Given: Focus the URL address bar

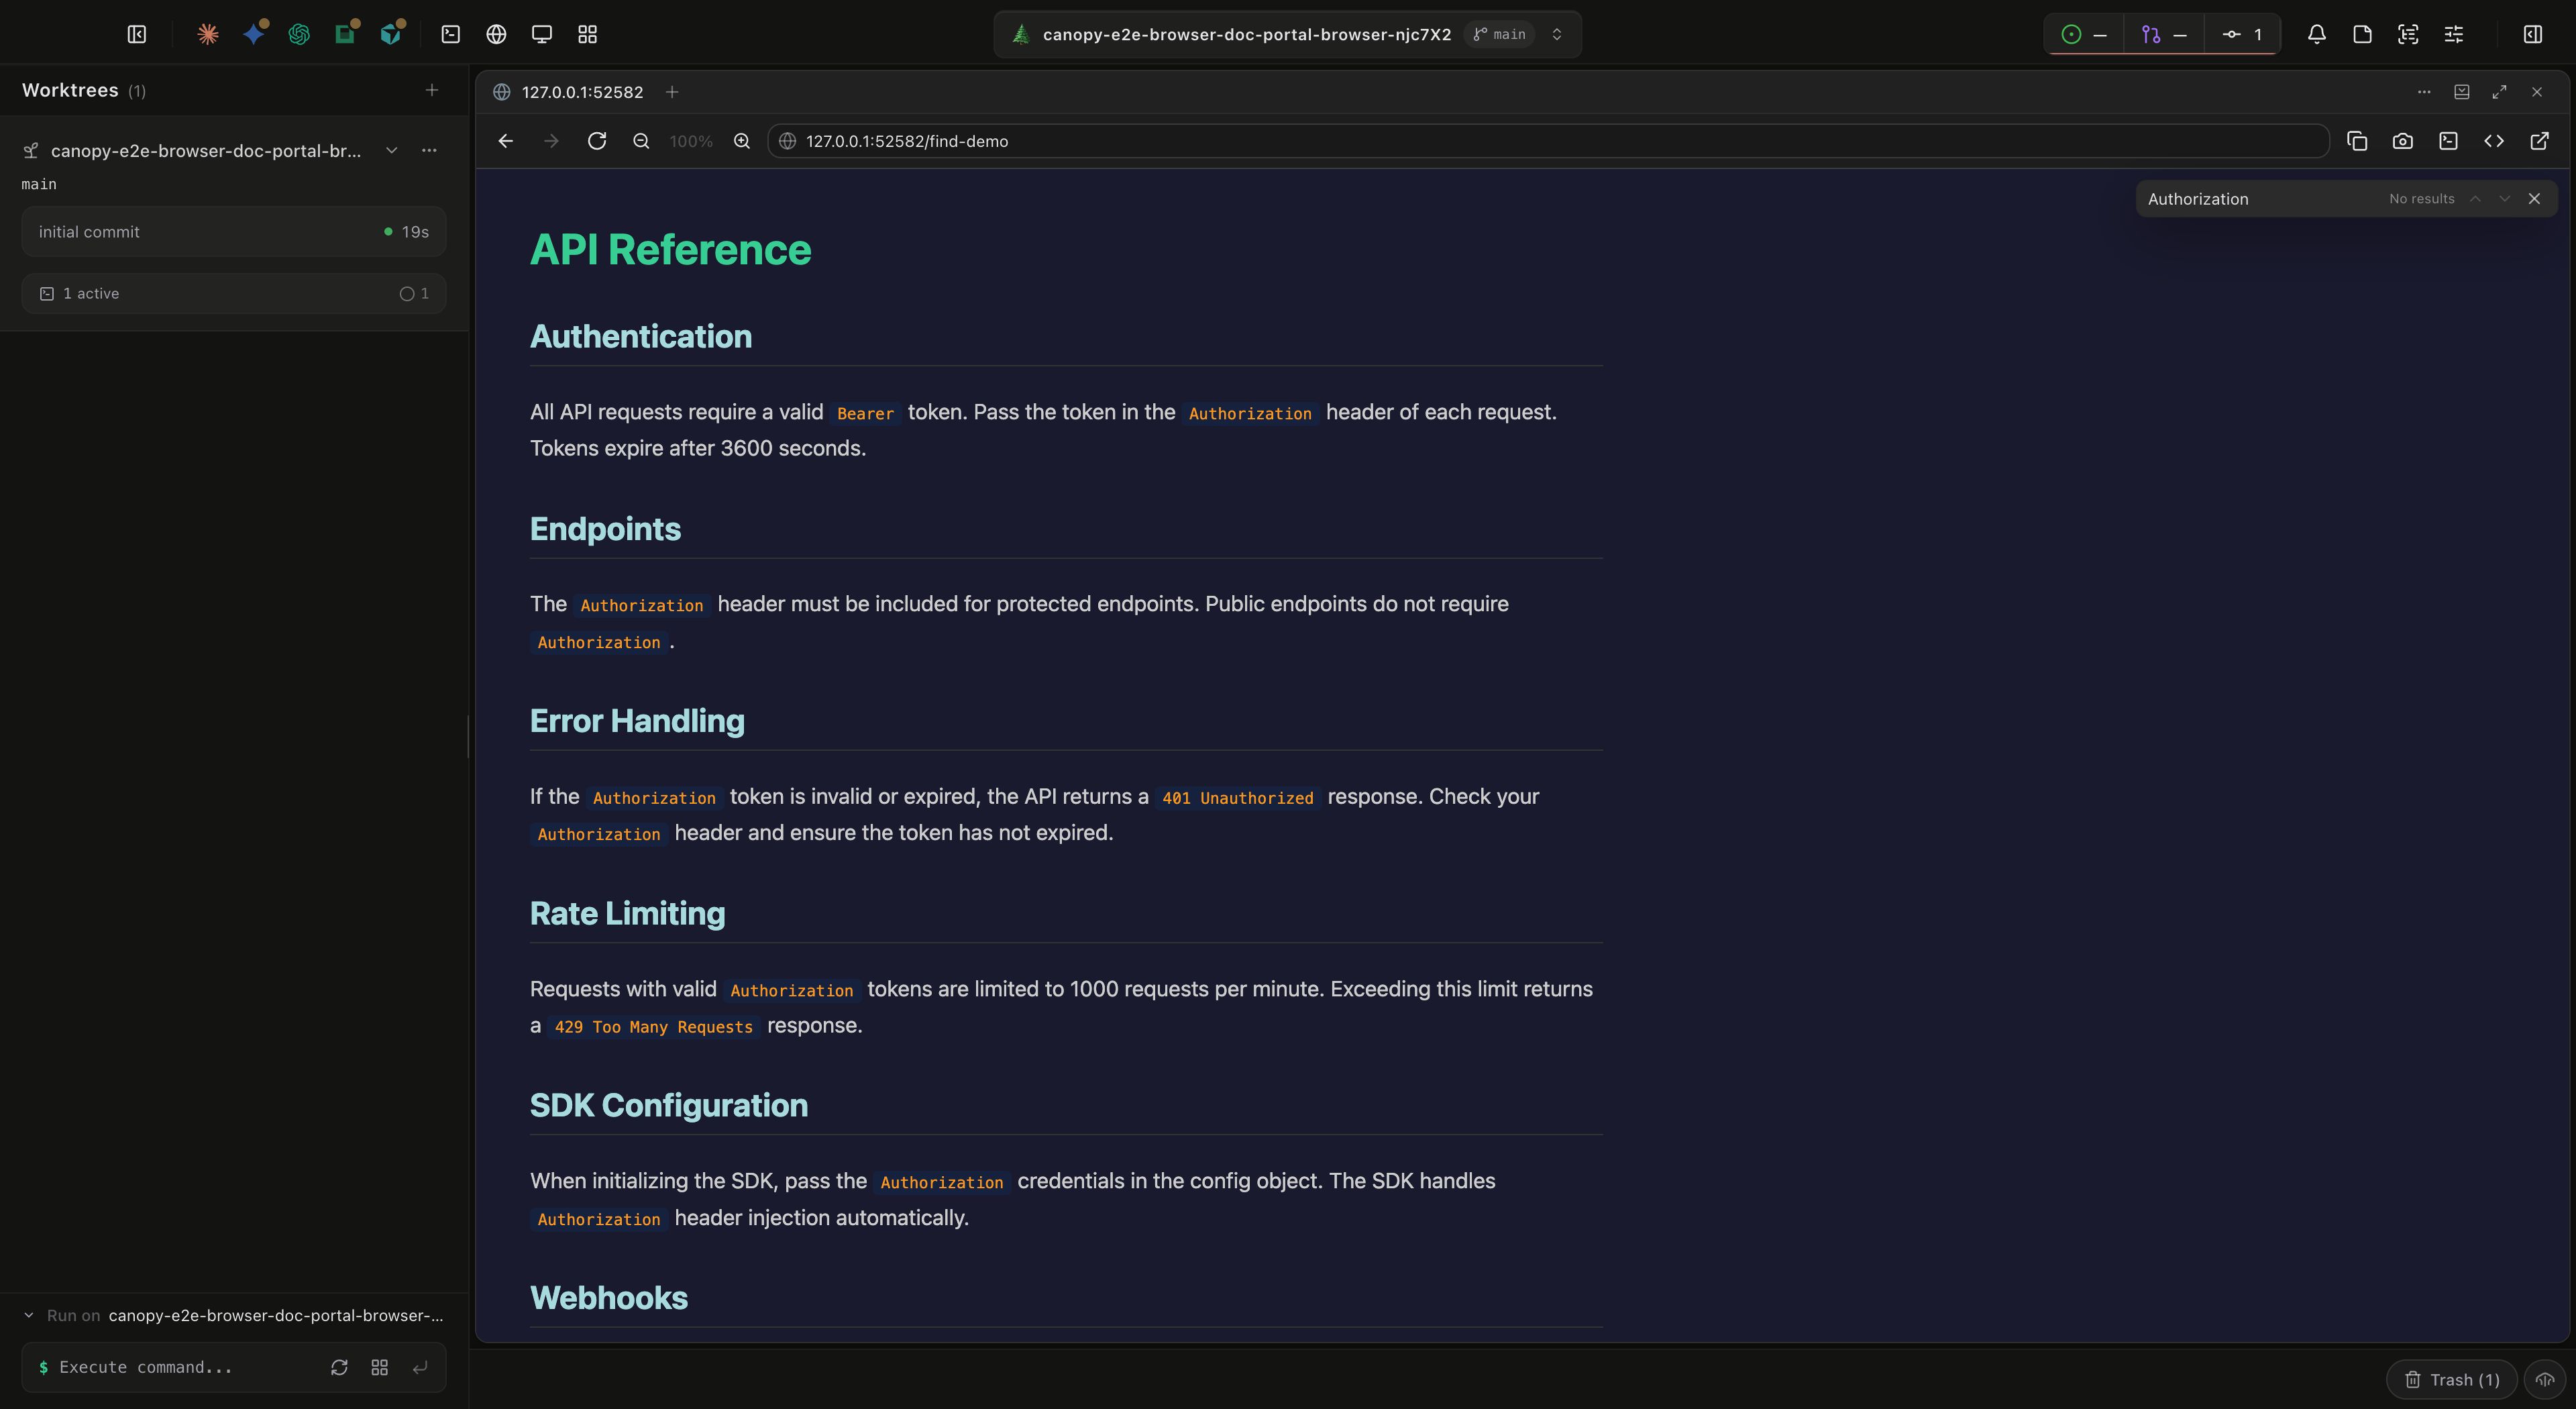Looking at the screenshot, I should click(x=1548, y=141).
